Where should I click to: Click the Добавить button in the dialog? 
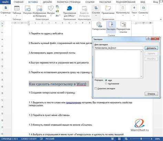point(151,48)
